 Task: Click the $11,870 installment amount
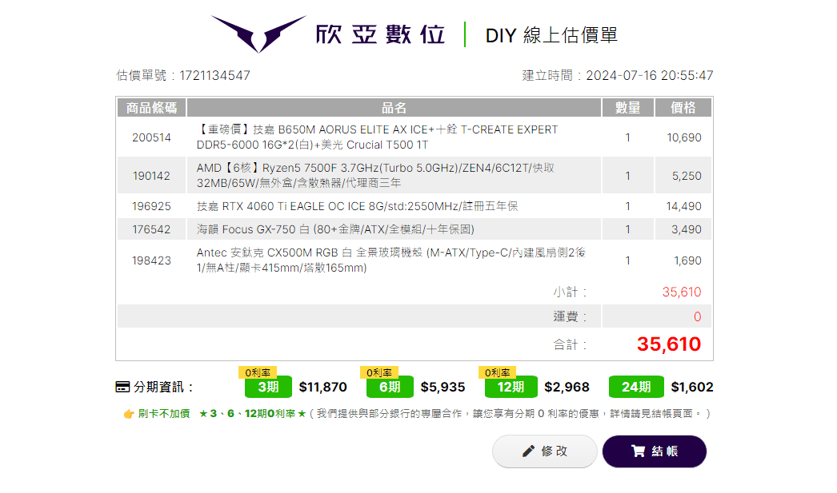point(323,387)
